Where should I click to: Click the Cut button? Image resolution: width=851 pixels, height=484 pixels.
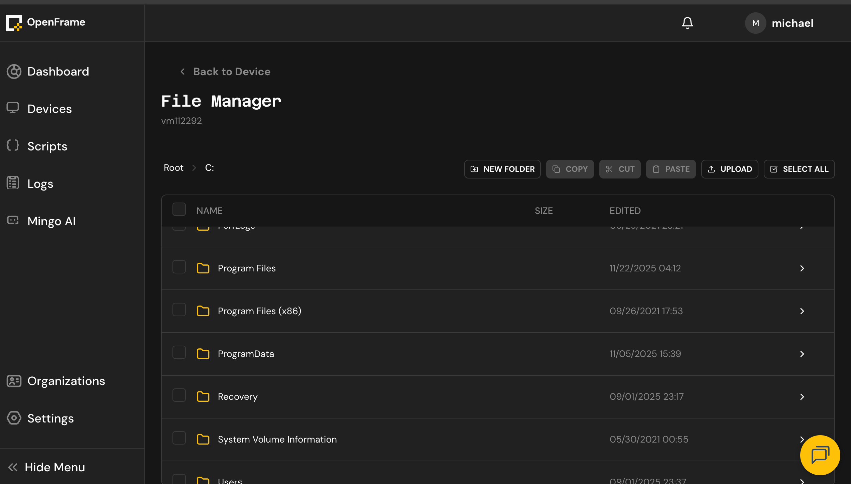[x=620, y=169]
